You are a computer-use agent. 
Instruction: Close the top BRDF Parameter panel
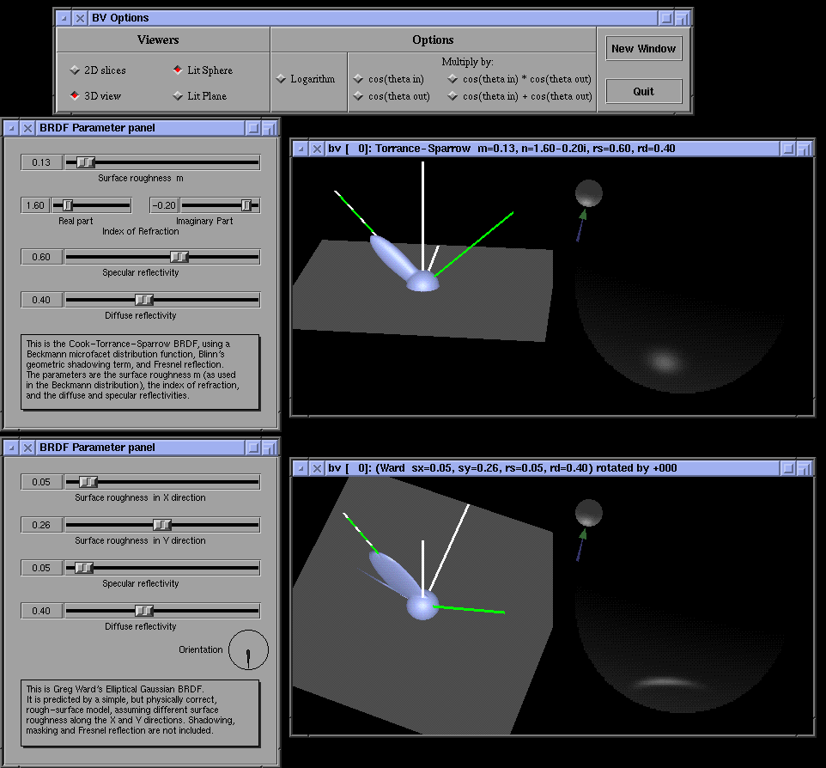point(27,128)
